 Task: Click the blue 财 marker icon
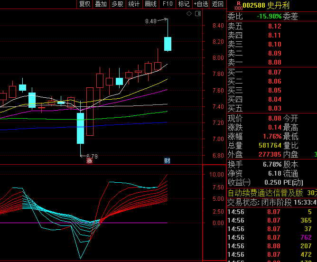point(167,161)
